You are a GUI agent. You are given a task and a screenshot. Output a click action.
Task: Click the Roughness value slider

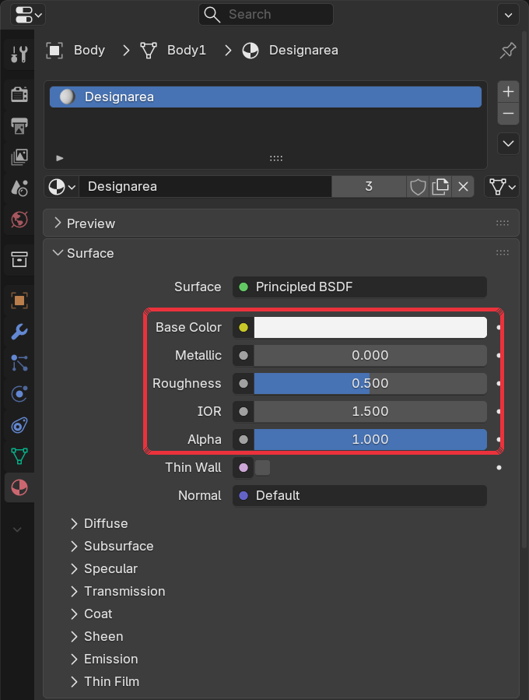pos(370,384)
